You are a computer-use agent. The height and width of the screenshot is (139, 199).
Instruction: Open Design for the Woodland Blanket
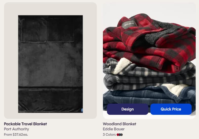pos(128,109)
